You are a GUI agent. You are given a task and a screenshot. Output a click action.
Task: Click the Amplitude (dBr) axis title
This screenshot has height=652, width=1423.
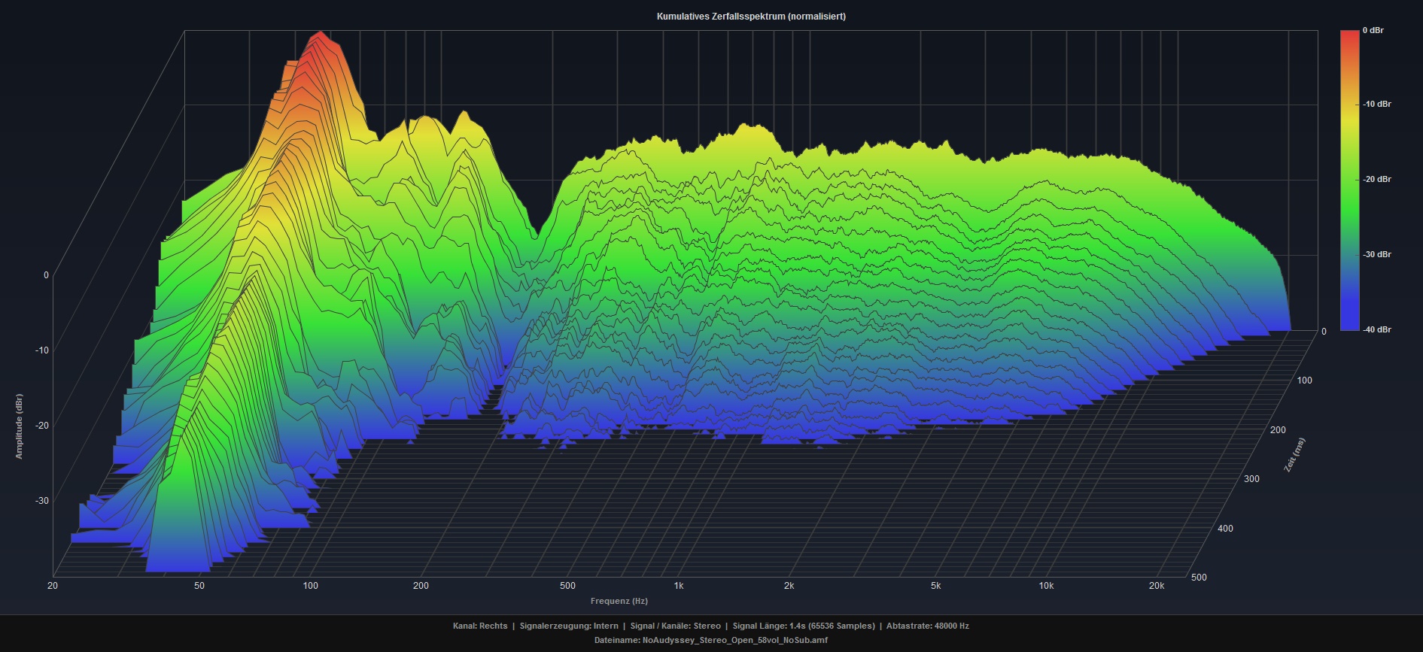tap(20, 426)
